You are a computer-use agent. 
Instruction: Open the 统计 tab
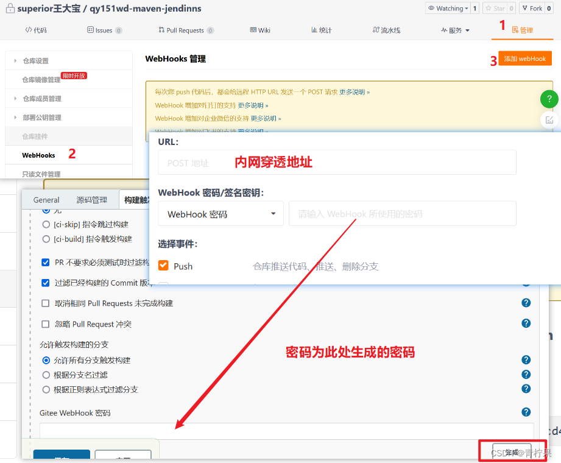point(321,30)
